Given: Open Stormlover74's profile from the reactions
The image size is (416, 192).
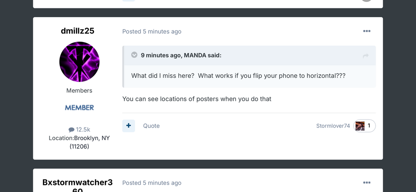Looking at the screenshot, I should click(333, 126).
